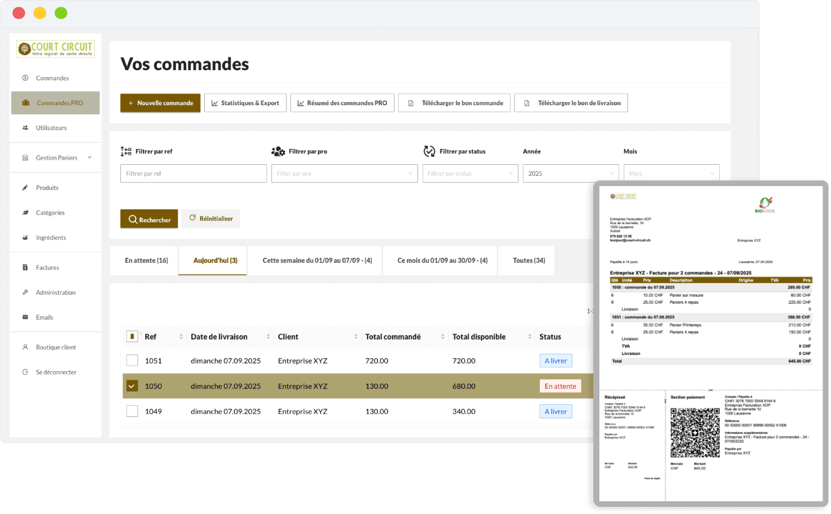
Task: Open the Filtrer par pro dropdown
Action: pos(344,173)
